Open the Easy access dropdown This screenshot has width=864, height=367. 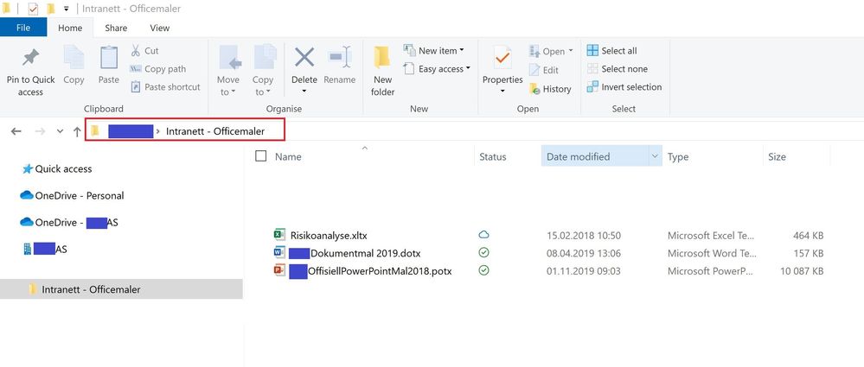(x=437, y=69)
